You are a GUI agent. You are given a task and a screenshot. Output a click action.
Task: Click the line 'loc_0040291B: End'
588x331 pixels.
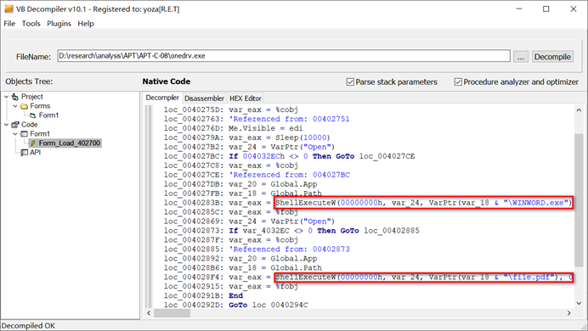[203, 296]
